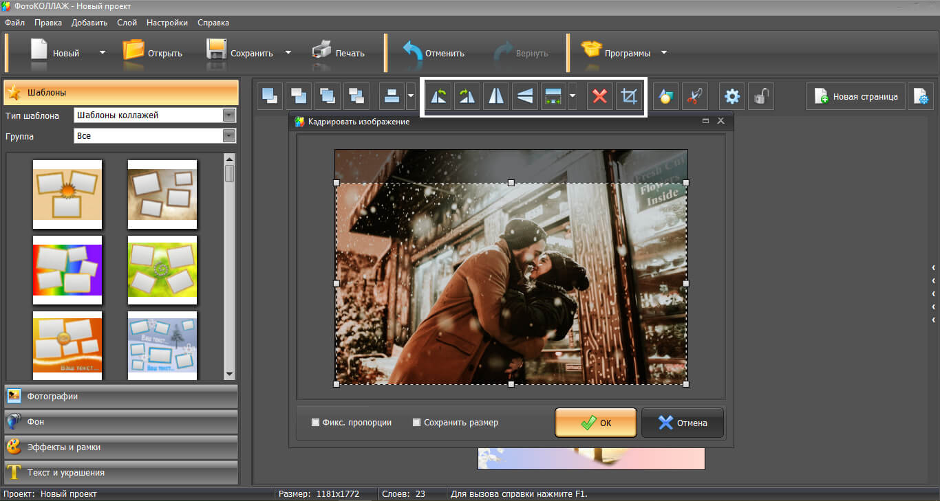940x501 pixels.
Task: Expand the Фотографии panel
Action: [x=121, y=397]
